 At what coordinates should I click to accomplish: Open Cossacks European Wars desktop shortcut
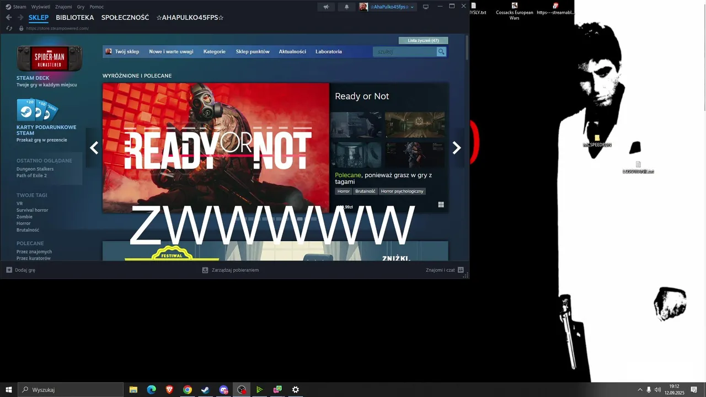point(515,11)
